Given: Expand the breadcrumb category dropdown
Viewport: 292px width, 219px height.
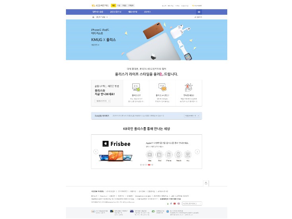Looking at the screenshot, I should tap(102, 17).
